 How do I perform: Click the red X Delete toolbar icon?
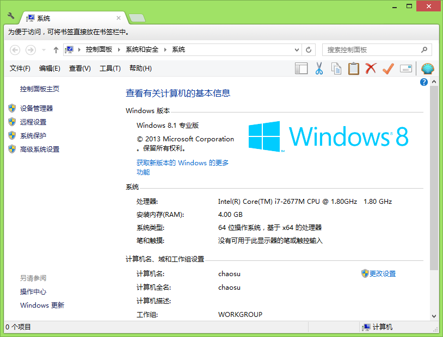[371, 68]
